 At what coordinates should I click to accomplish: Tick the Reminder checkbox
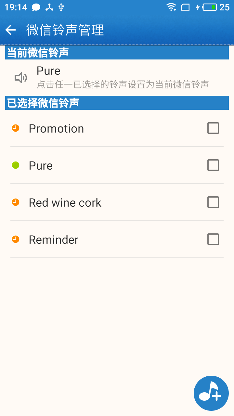(x=213, y=239)
